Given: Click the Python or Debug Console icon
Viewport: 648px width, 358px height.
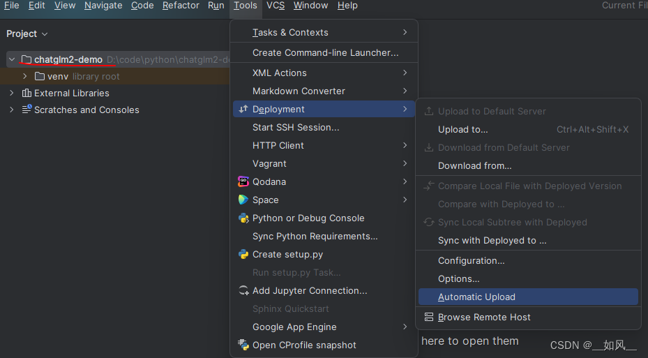Looking at the screenshot, I should click(243, 218).
